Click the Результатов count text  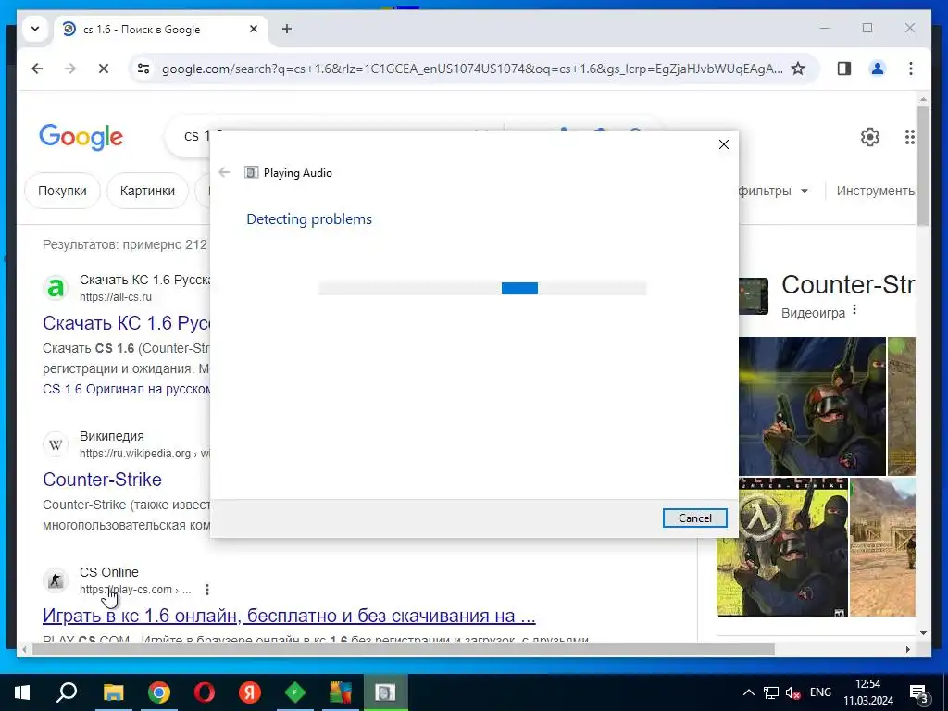125,244
